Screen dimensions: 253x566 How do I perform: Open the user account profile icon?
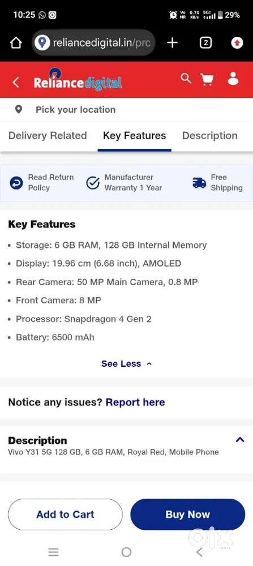coord(233,78)
